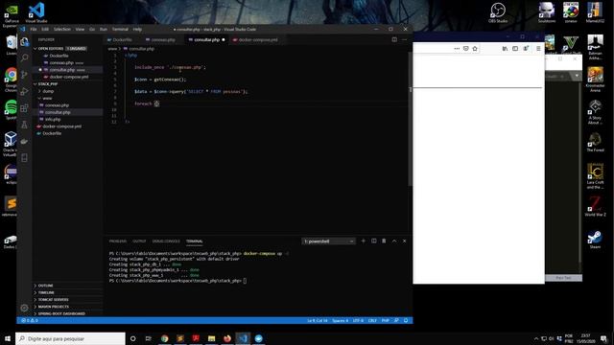The image size is (614, 345).
Task: Maximize terminal panel with chevron up
Action: click(x=394, y=241)
